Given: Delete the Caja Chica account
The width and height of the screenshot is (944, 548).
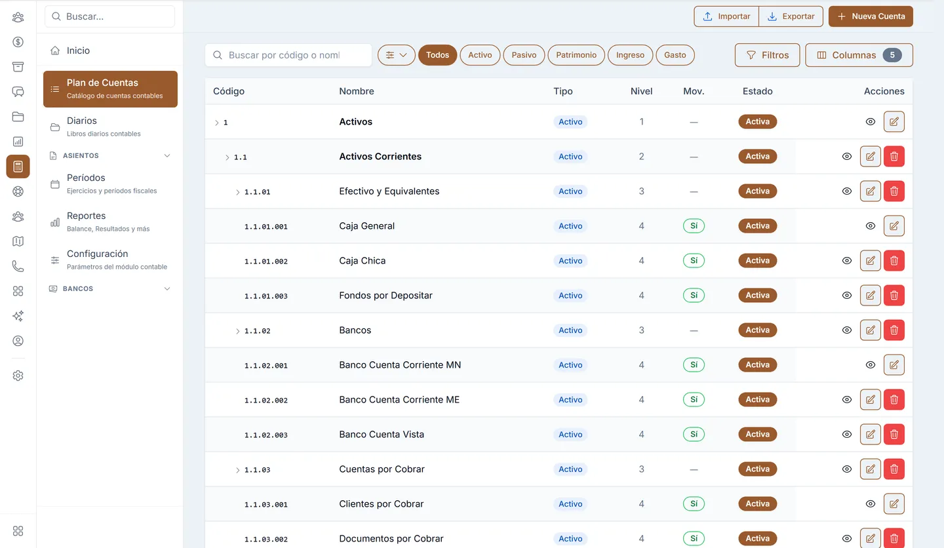Looking at the screenshot, I should click(x=894, y=261).
